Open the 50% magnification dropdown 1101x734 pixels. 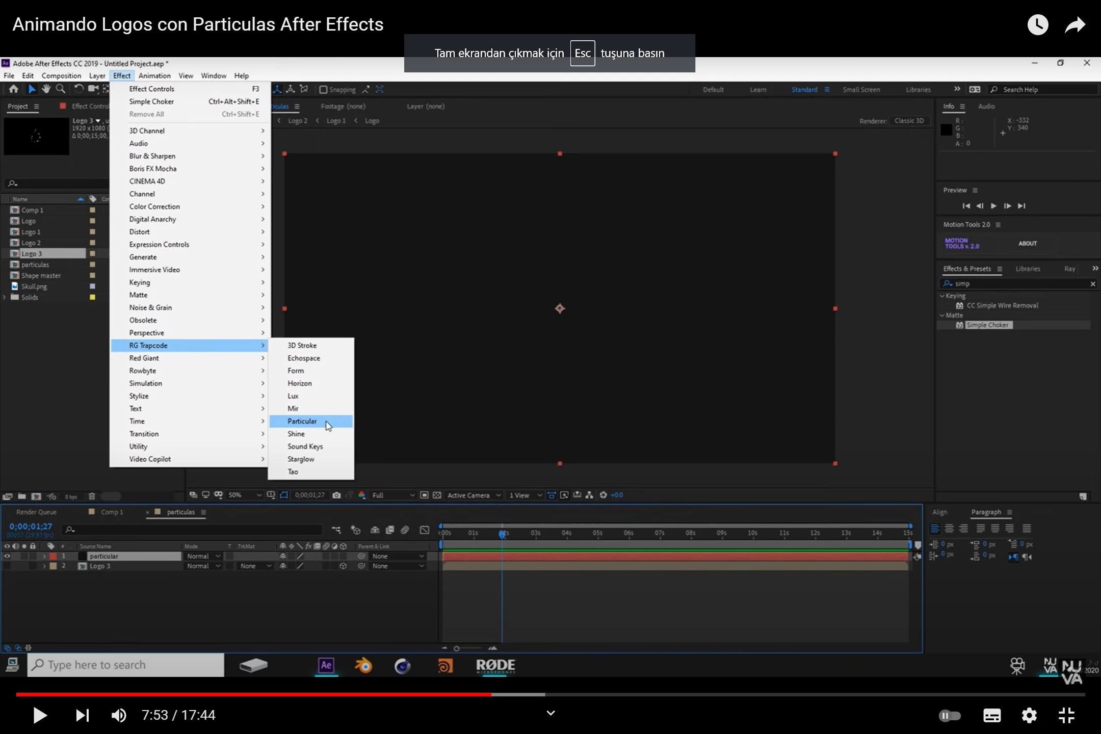point(245,495)
